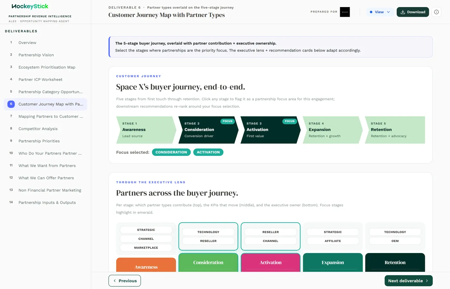The width and height of the screenshot is (450, 289).
Task: Click the FOCUS badge on Activation stage
Action: click(x=289, y=121)
